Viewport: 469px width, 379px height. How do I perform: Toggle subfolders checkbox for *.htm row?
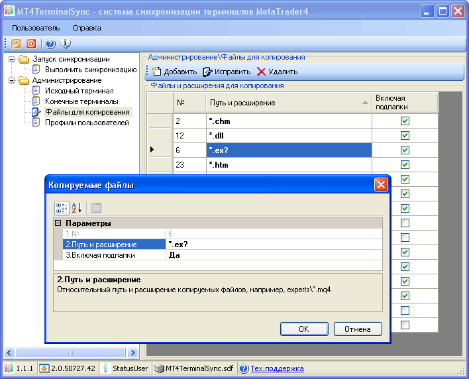[405, 164]
